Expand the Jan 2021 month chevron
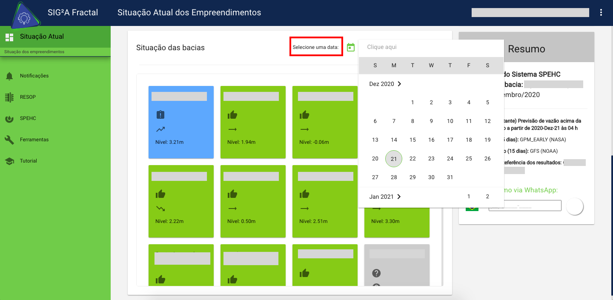The image size is (613, 300). point(399,197)
